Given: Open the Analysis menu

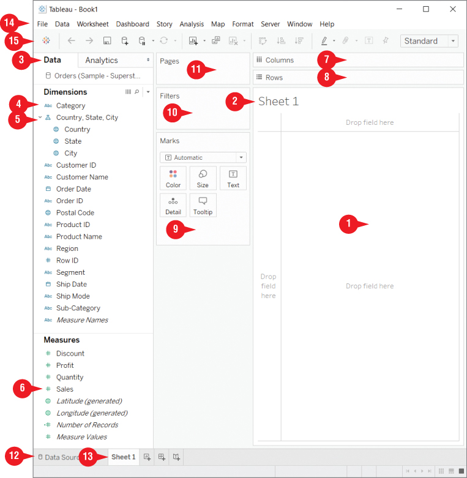Looking at the screenshot, I should (192, 24).
